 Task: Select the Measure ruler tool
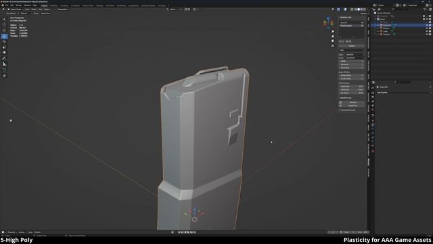[4, 64]
